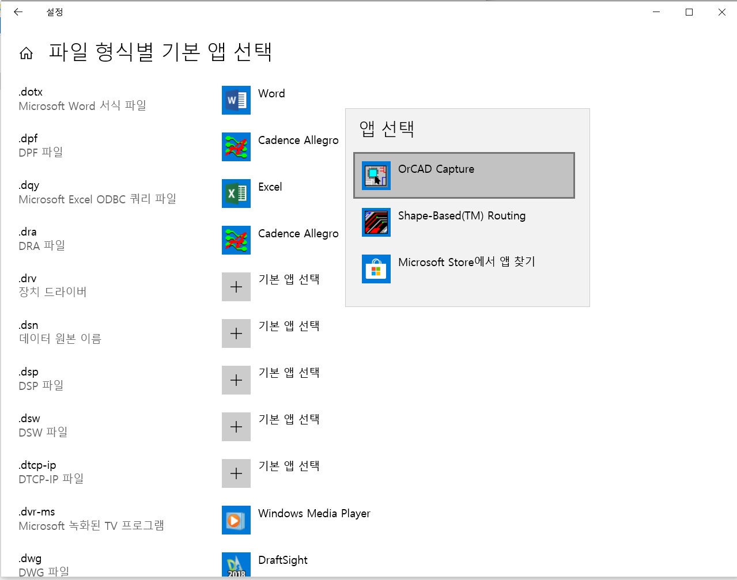Change the Excel default for .dqy
Viewport: 737px width, 580px height.
pos(270,187)
